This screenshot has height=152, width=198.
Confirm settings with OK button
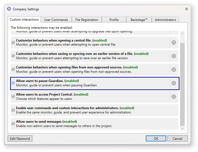156,138
